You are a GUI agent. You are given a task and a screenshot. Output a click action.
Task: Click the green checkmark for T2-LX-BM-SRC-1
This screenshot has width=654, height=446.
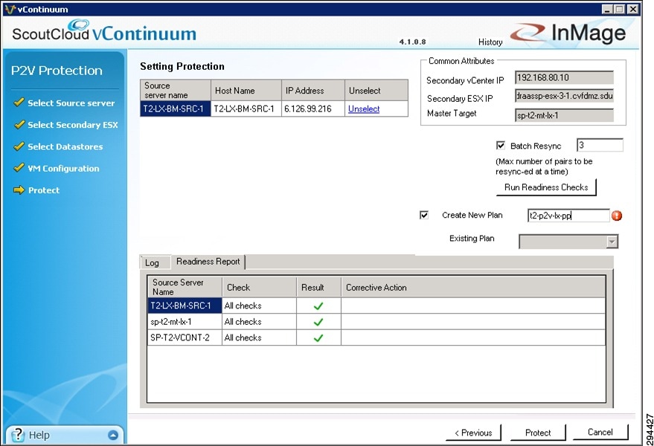point(318,306)
